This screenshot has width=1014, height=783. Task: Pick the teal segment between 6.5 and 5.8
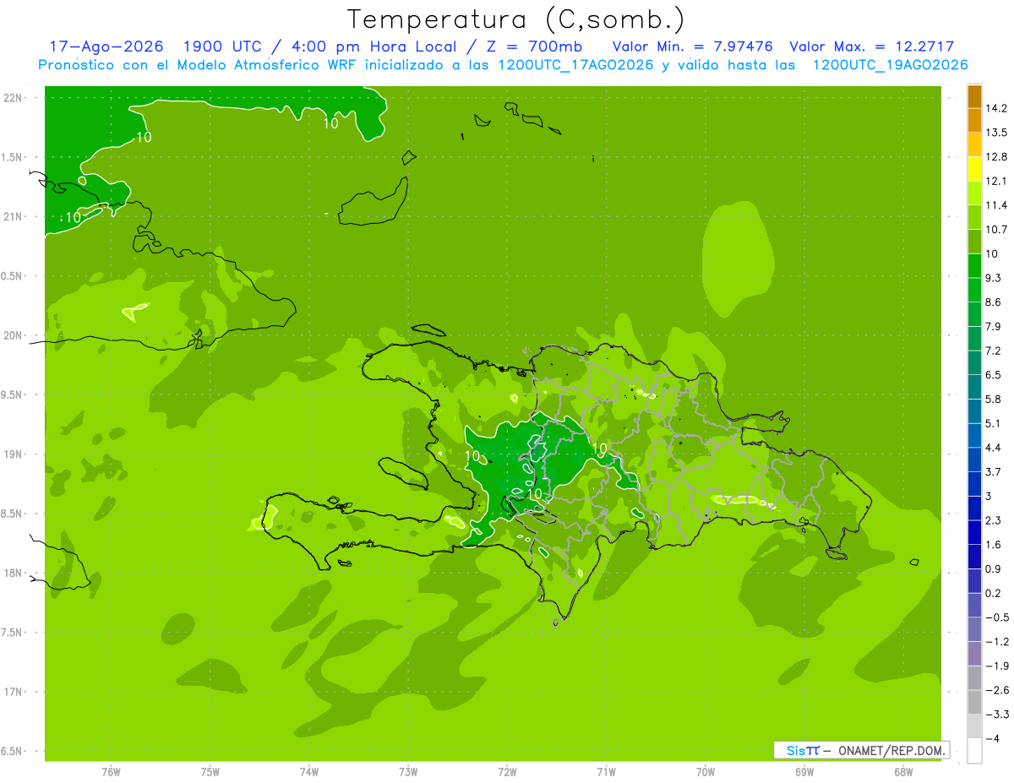click(974, 387)
